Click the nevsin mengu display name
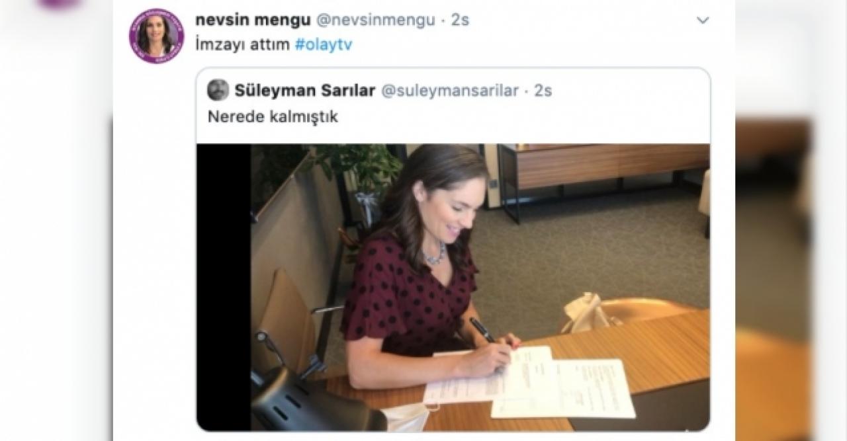 253,20
